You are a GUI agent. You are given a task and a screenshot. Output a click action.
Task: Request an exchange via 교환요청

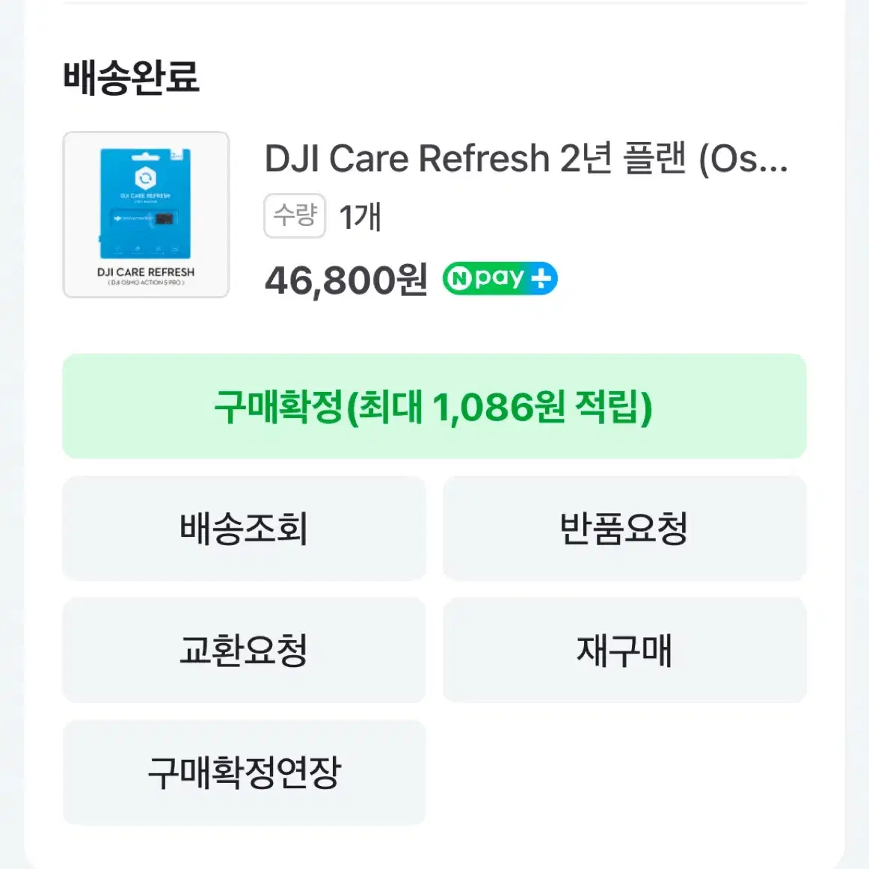pyautogui.click(x=244, y=650)
